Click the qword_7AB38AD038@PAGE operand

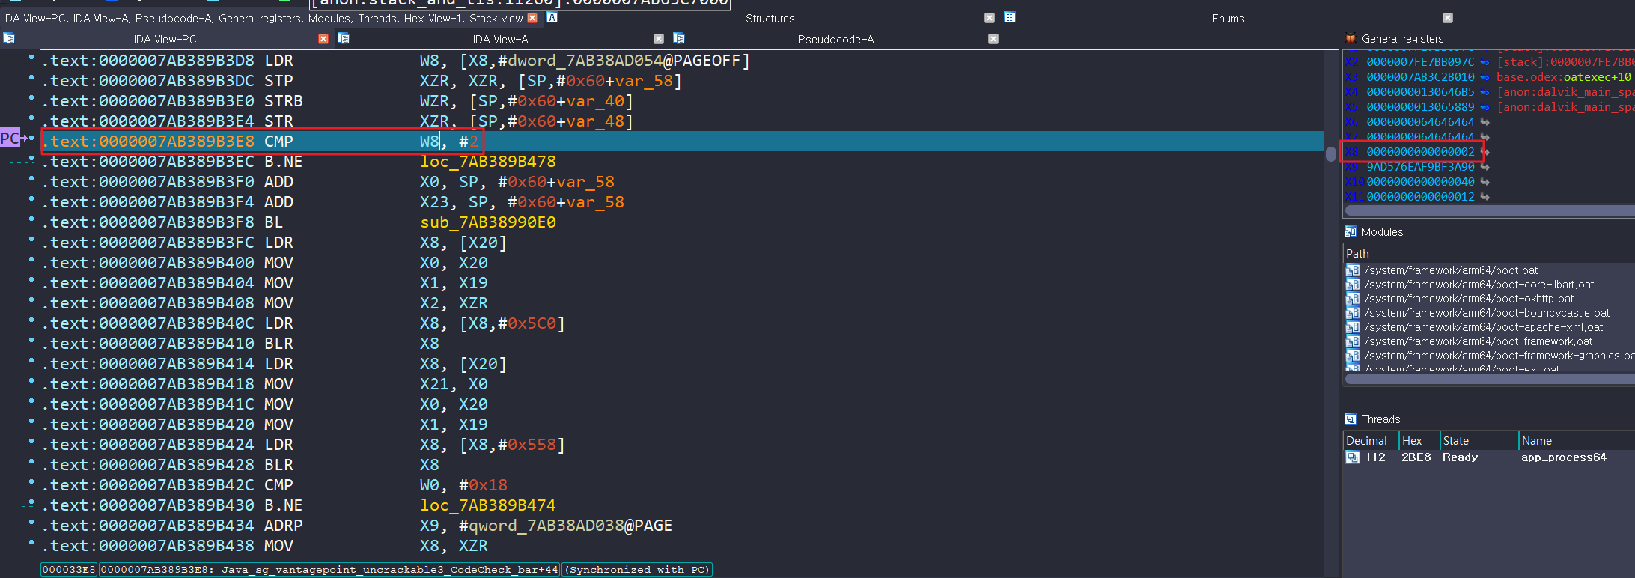point(570,526)
